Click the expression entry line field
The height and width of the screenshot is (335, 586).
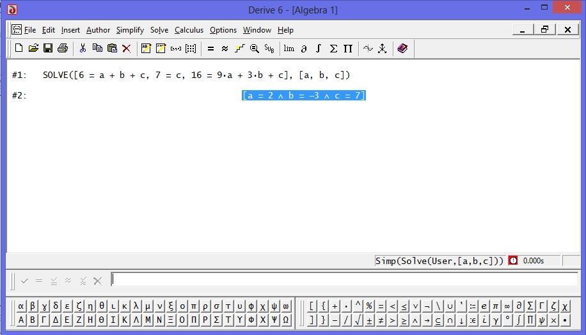click(344, 280)
